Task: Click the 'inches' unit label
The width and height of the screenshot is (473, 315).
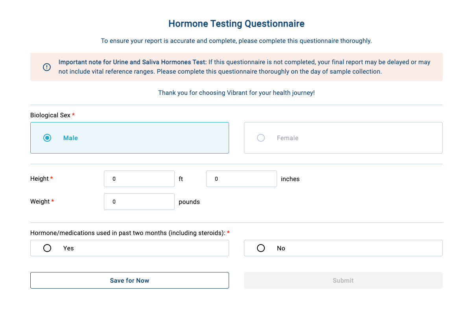Action: click(290, 179)
